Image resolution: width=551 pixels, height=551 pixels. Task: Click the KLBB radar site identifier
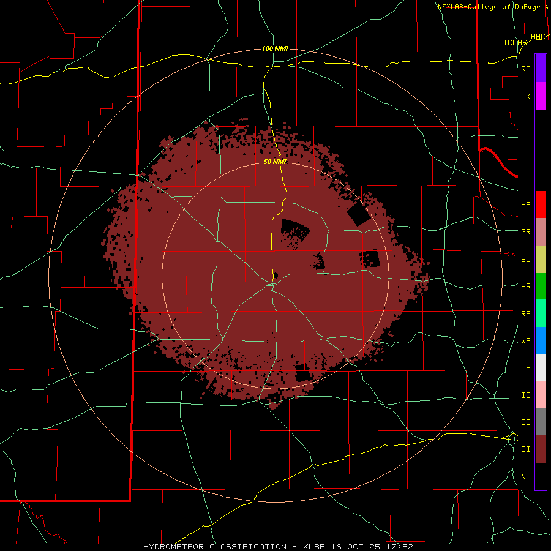coord(314,547)
